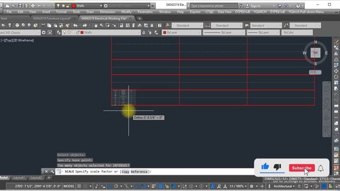Open the Walls layer dropdown in the layers toolbar
Image resolution: width=340 pixels, height=191 pixels.
pyautogui.click(x=101, y=32)
